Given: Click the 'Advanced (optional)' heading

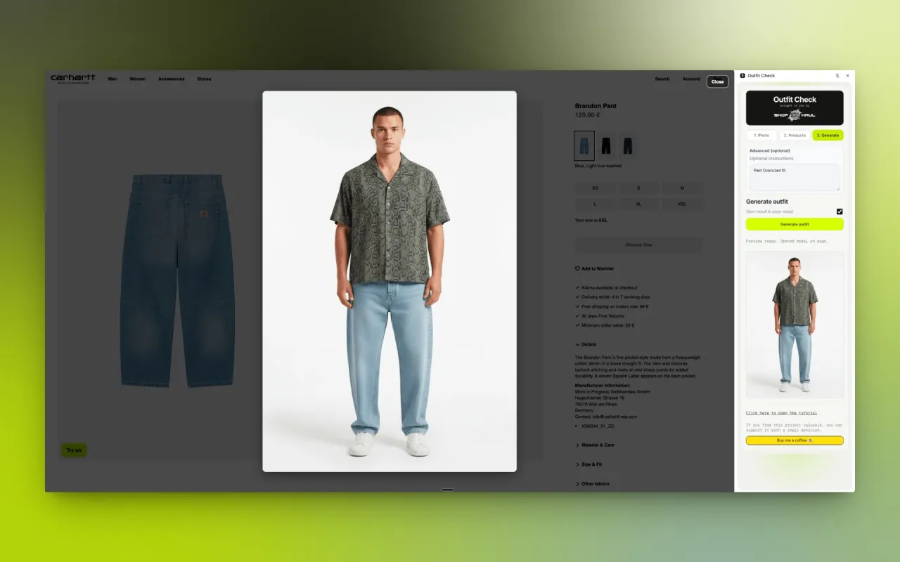Looking at the screenshot, I should coord(770,150).
